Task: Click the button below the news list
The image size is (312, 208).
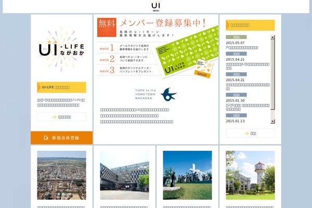Action: [x=250, y=133]
